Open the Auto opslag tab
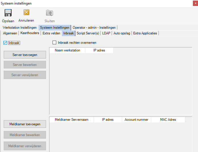The image size is (198, 152). [x=122, y=33]
